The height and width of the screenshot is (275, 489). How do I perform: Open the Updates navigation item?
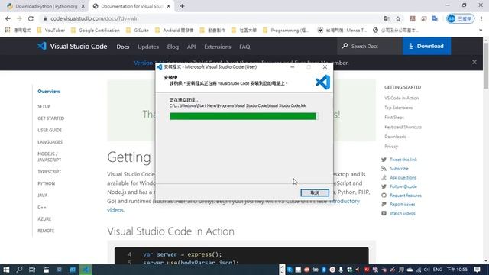(148, 47)
